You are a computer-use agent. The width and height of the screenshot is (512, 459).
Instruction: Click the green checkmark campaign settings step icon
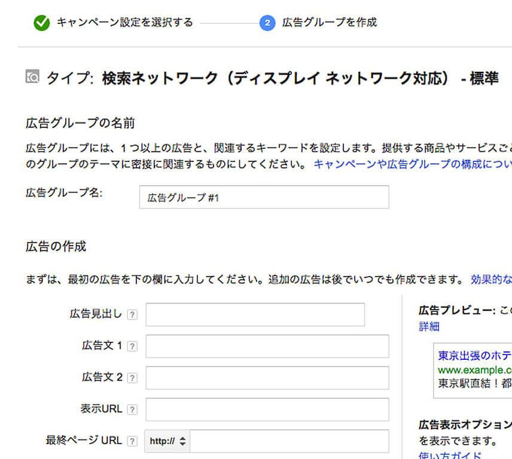(x=42, y=23)
